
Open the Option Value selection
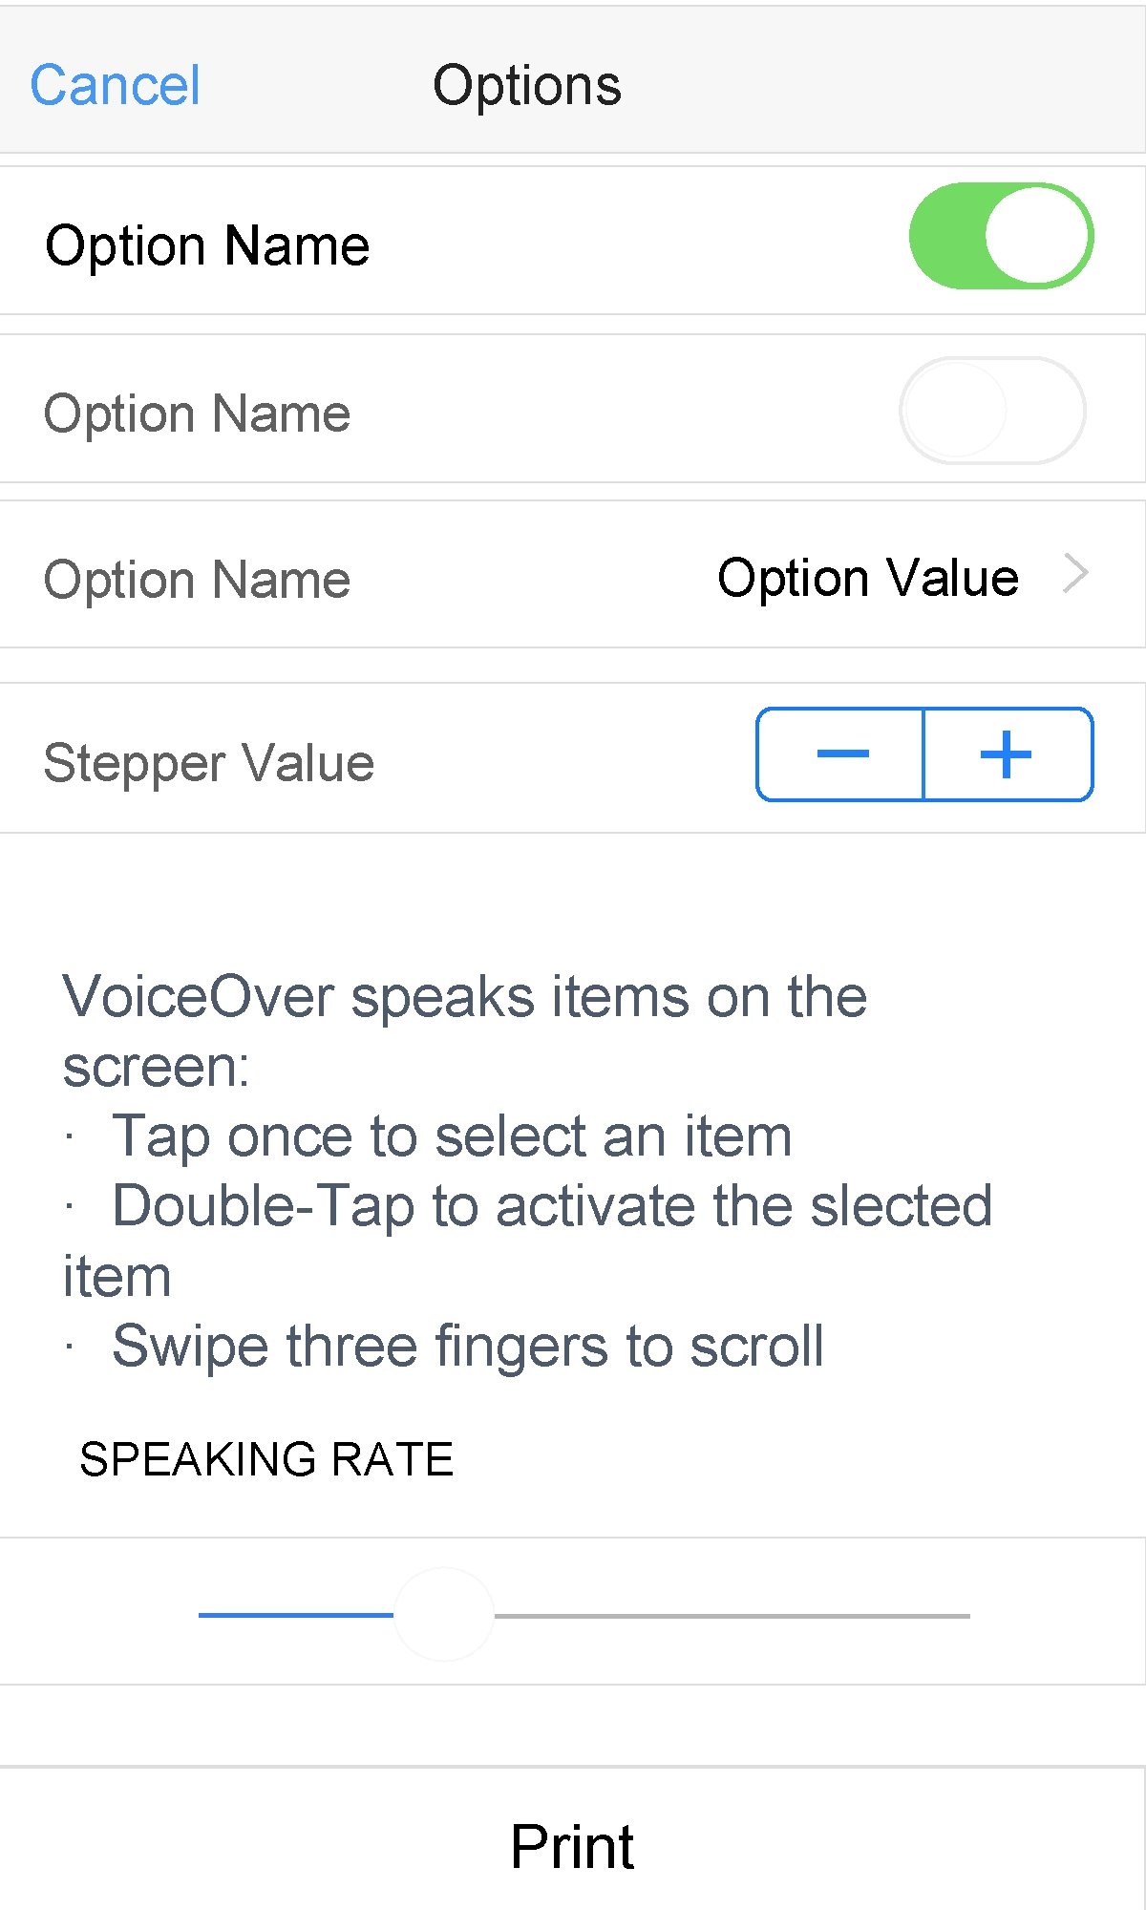point(867,578)
